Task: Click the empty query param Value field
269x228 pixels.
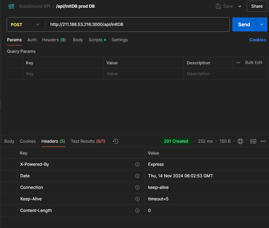Action: [143, 74]
